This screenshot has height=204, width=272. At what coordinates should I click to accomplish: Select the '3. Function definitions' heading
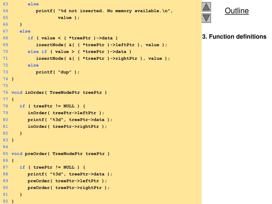(x=234, y=37)
